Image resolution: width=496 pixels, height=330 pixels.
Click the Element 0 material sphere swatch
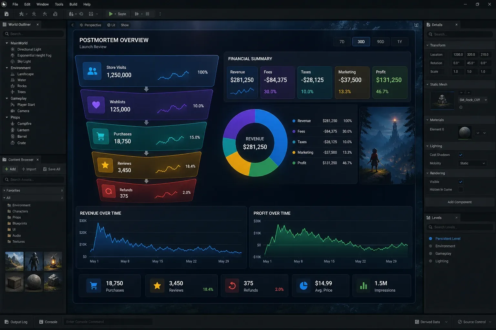pyautogui.click(x=465, y=132)
